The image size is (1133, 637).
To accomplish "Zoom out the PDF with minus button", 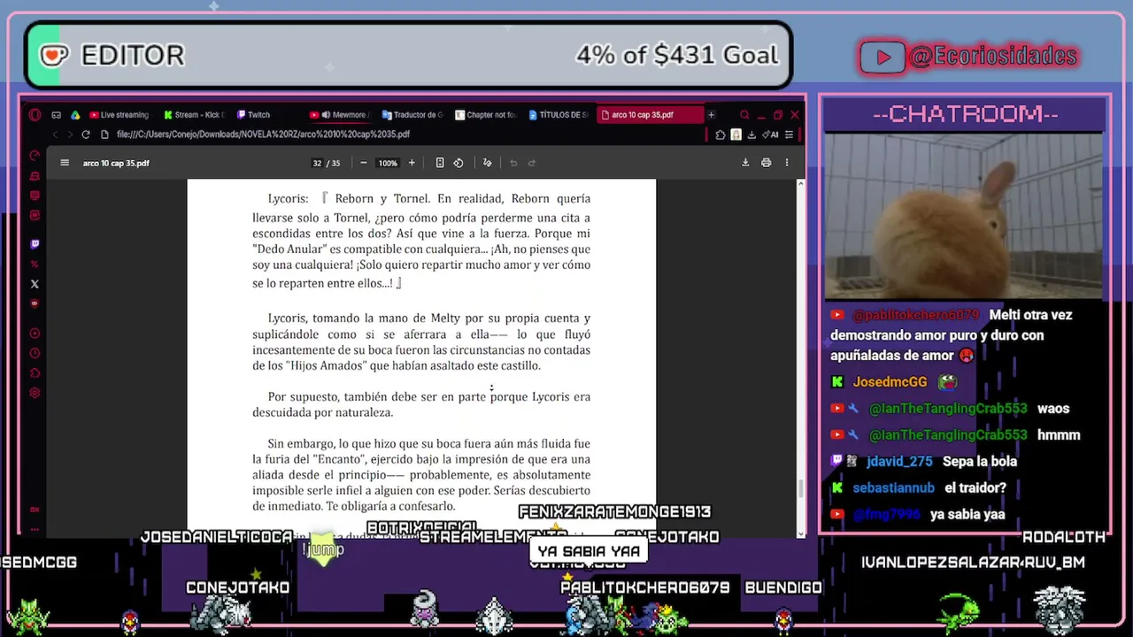I will [364, 163].
